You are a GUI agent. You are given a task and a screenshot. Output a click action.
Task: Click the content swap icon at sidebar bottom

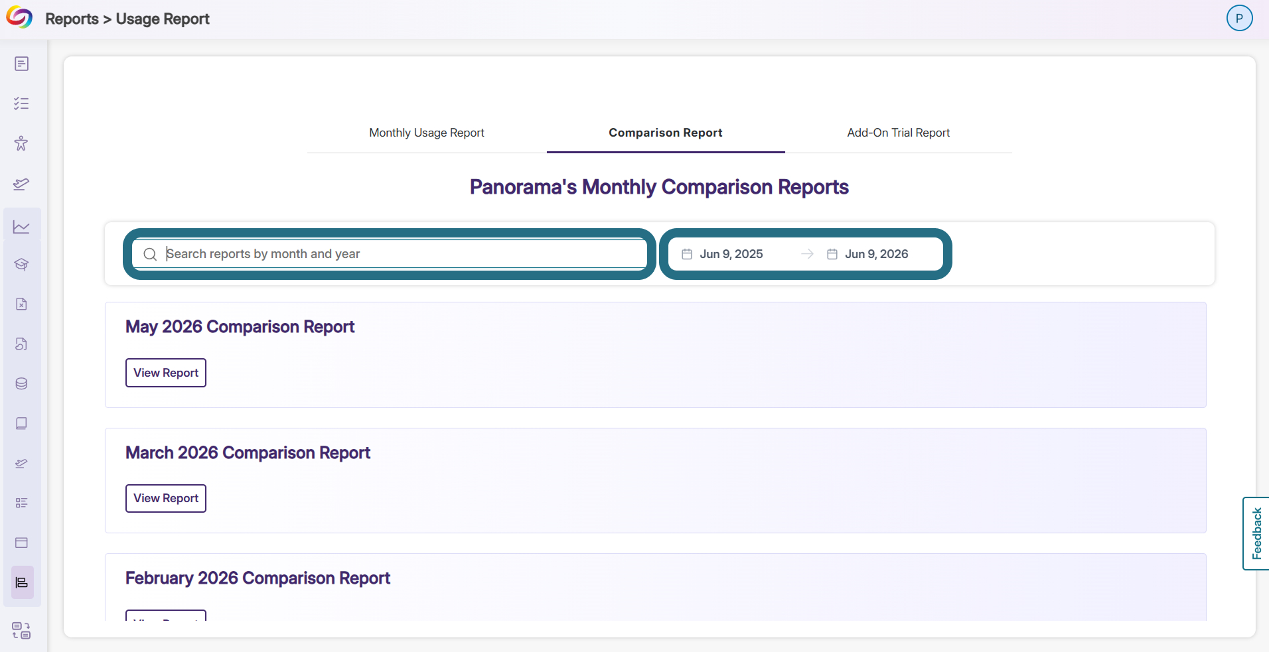pyautogui.click(x=21, y=630)
